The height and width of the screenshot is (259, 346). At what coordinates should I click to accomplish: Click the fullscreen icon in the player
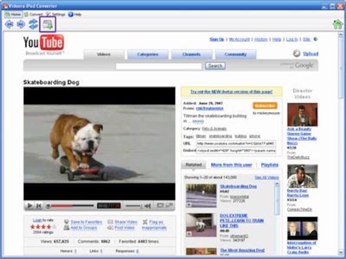tap(169, 204)
